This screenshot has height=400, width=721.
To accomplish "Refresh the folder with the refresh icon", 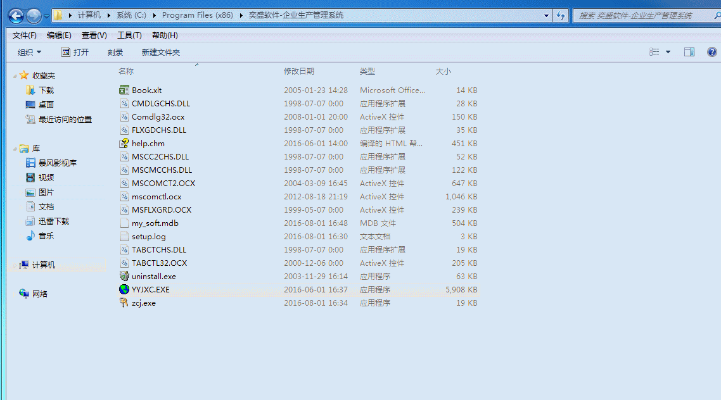I will [561, 15].
